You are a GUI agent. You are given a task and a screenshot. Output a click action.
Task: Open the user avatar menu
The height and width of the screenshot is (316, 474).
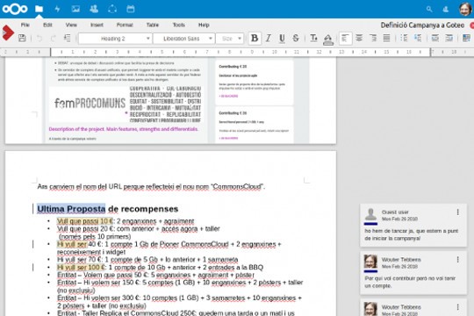pyautogui.click(x=465, y=9)
